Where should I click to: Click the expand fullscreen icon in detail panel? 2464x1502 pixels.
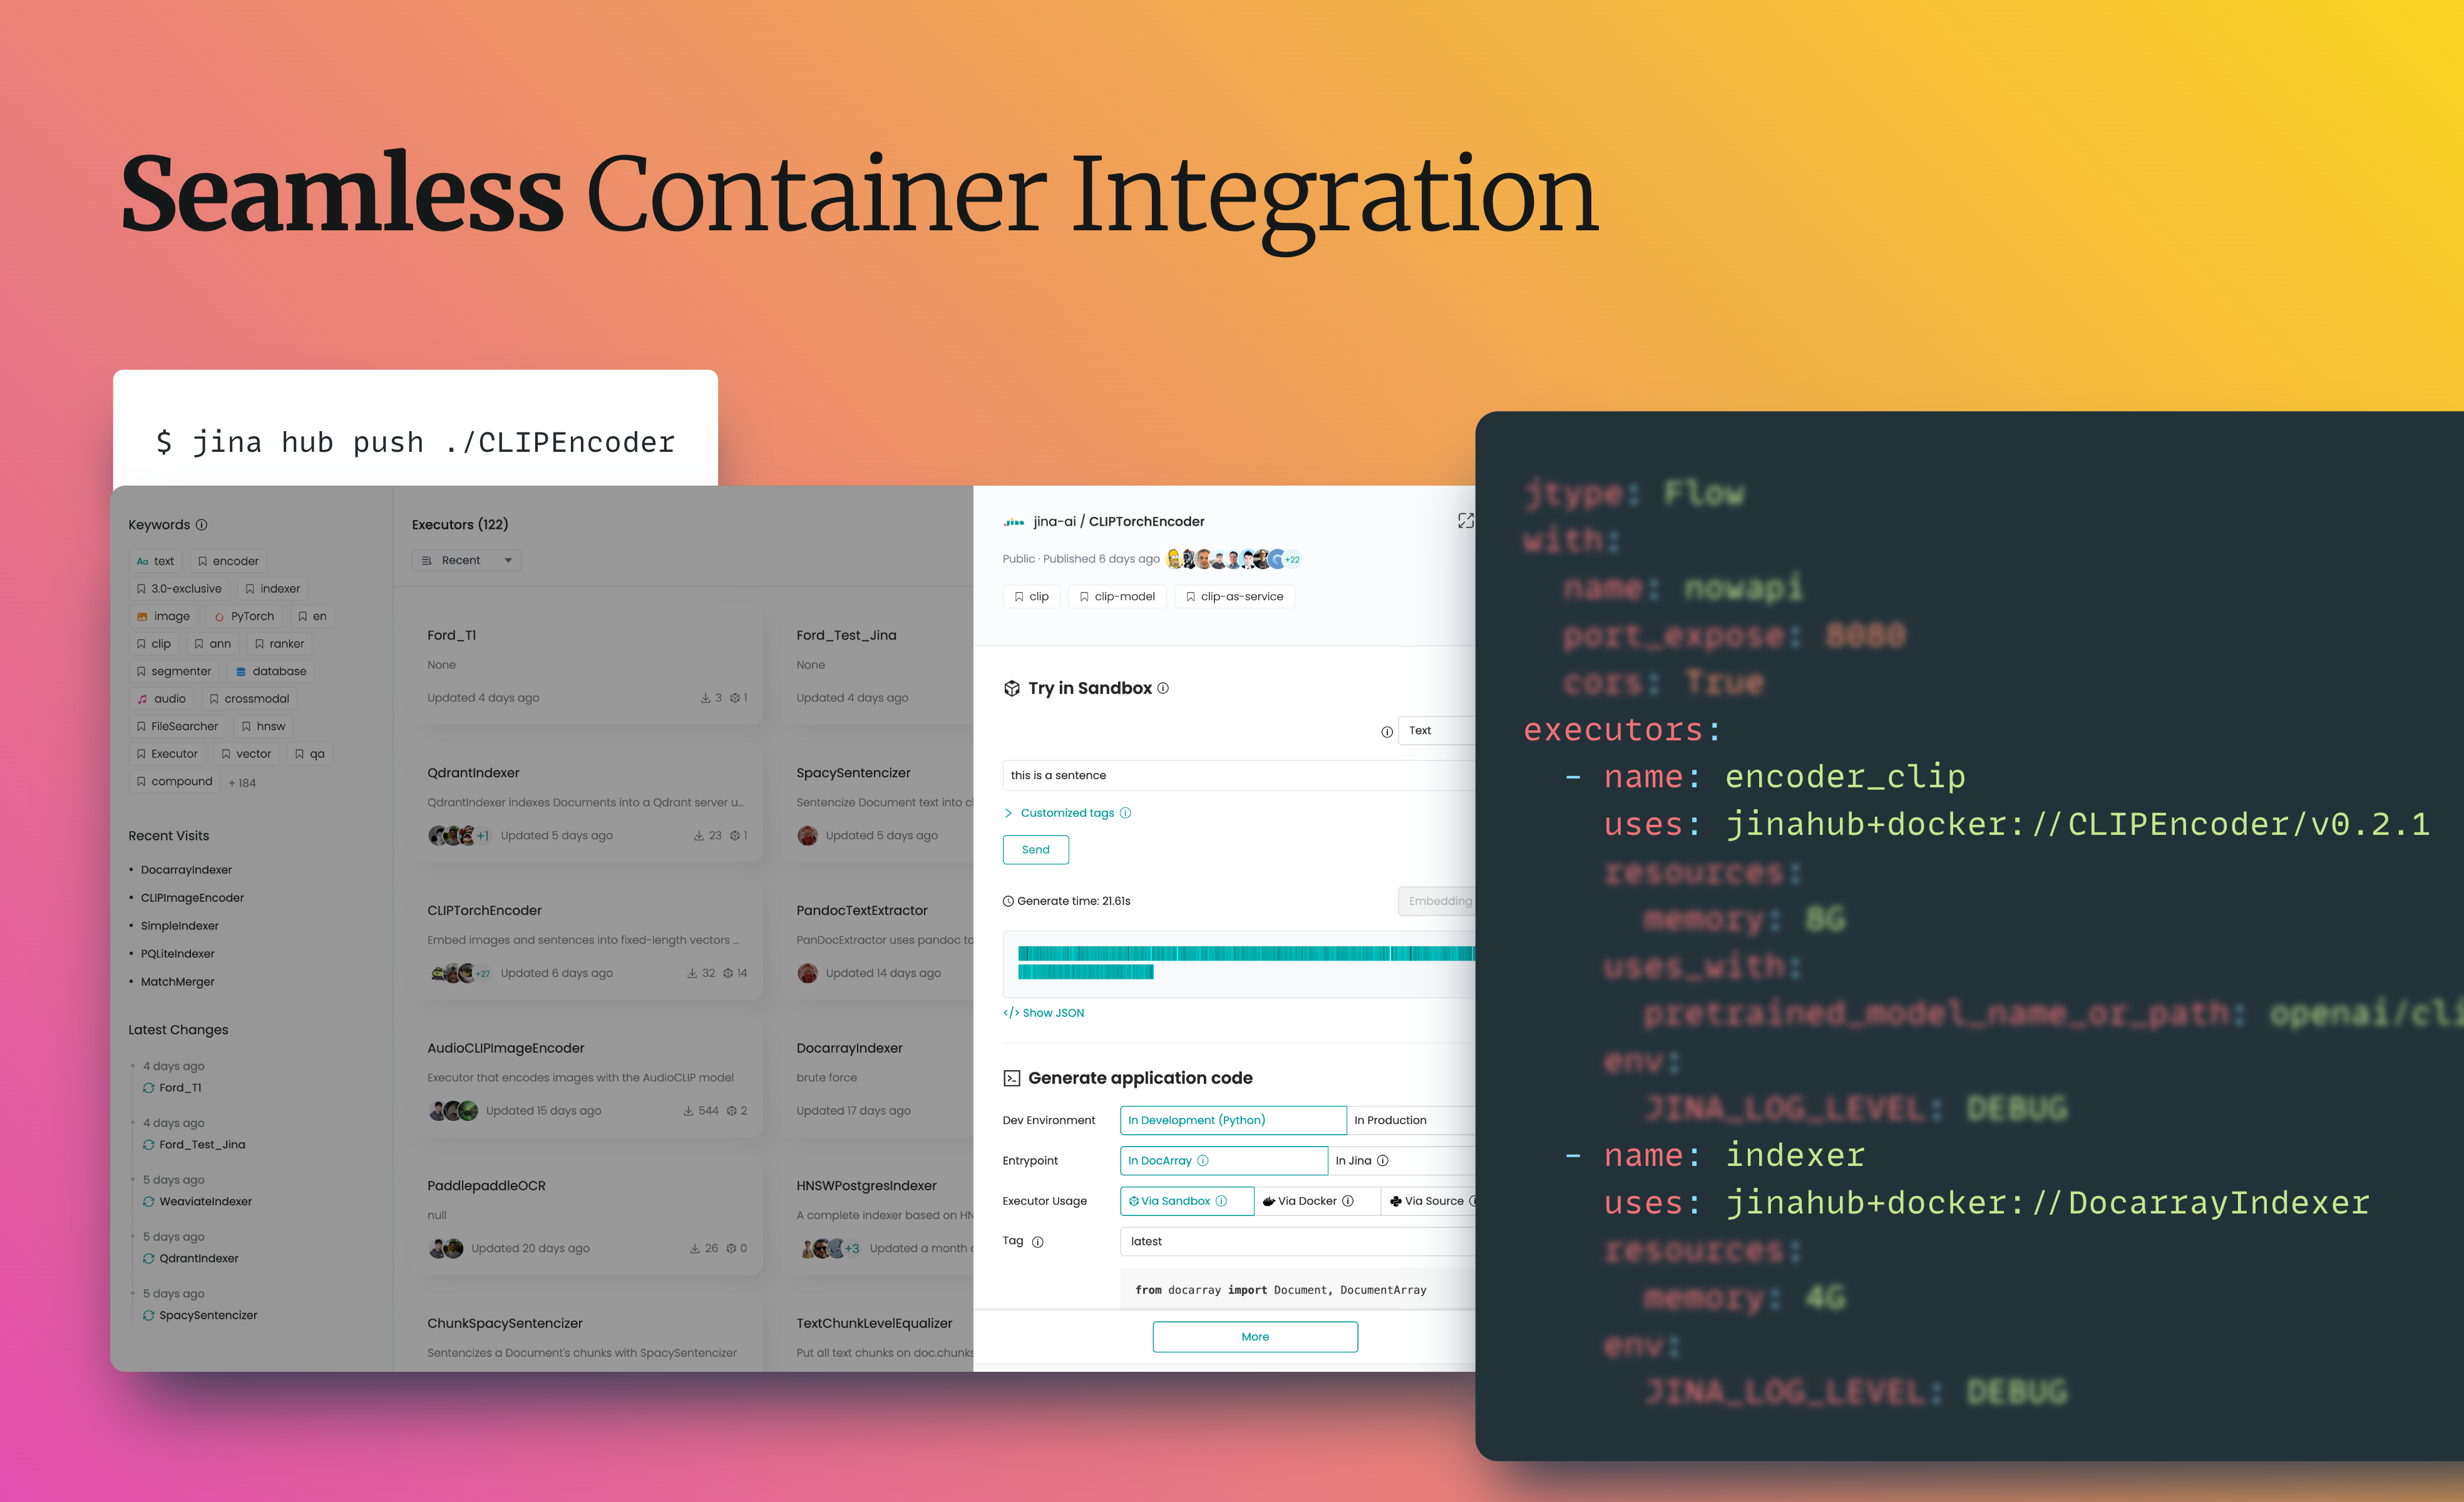point(1465,521)
